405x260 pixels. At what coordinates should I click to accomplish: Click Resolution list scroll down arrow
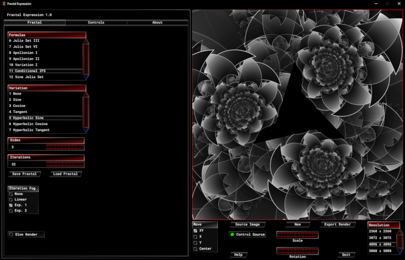(400, 251)
